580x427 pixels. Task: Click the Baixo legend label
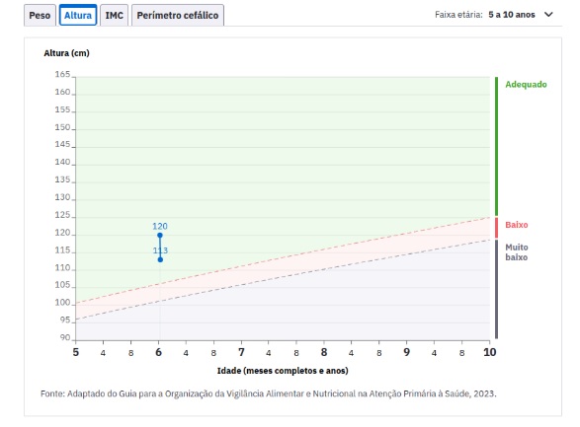point(517,225)
